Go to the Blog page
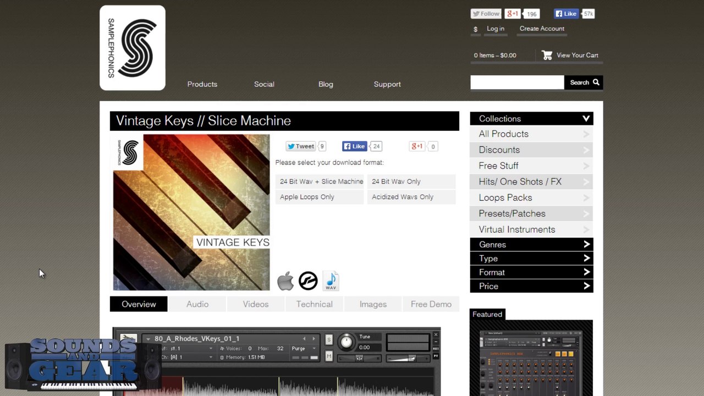The height and width of the screenshot is (396, 704). click(x=326, y=84)
